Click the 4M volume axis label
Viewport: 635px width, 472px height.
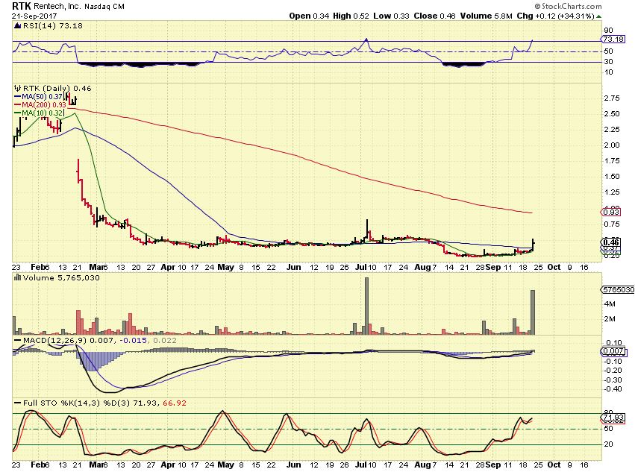click(x=610, y=303)
